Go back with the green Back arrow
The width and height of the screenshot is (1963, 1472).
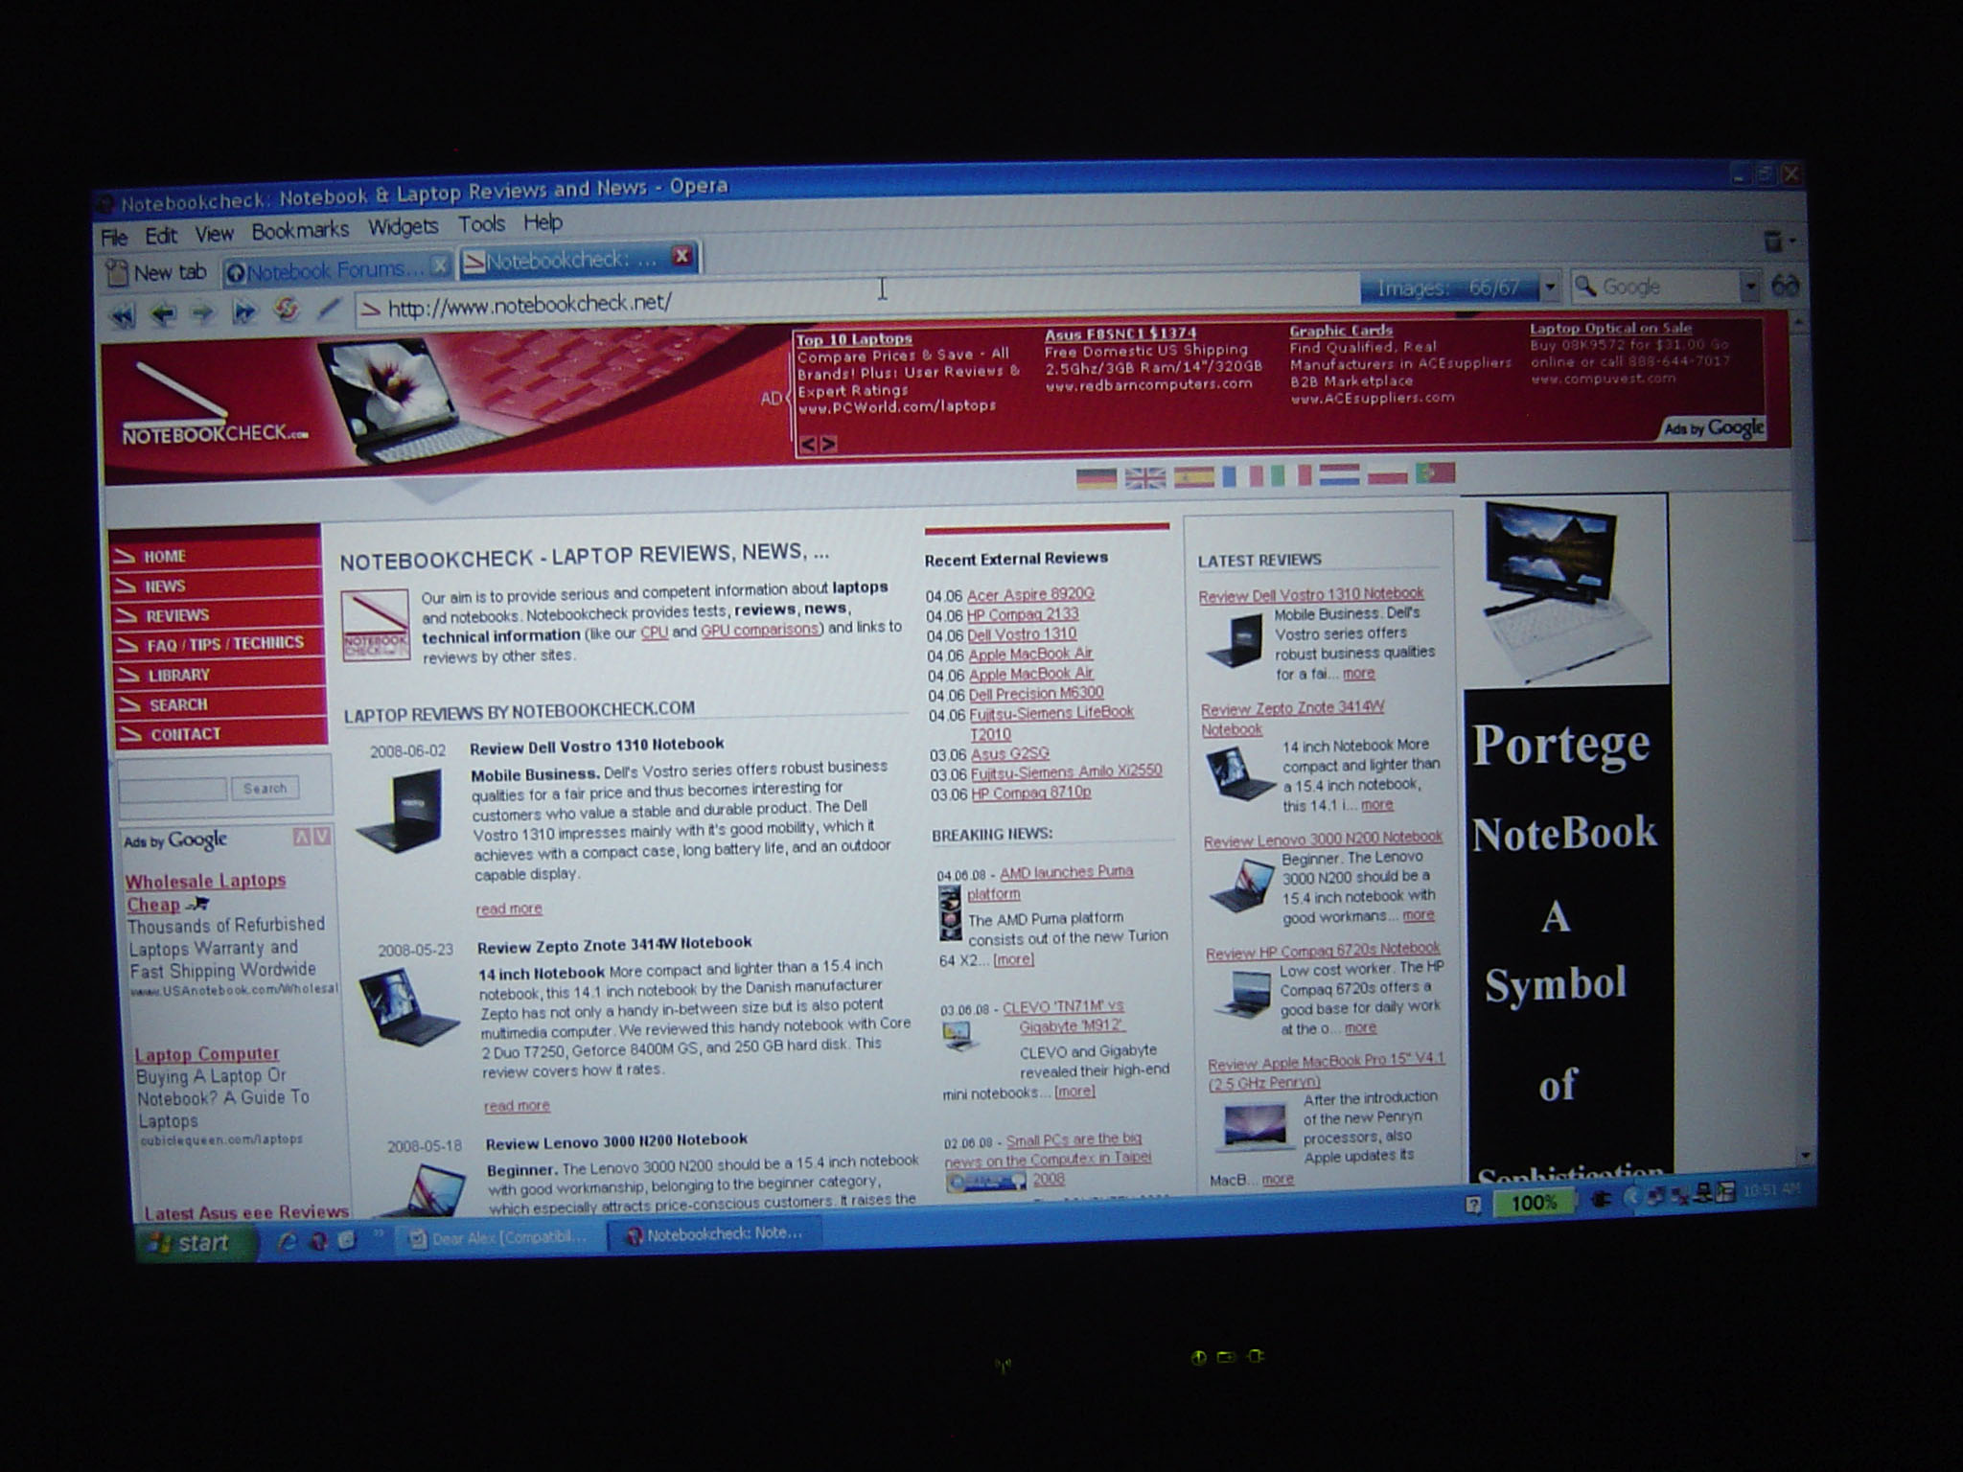[x=164, y=313]
